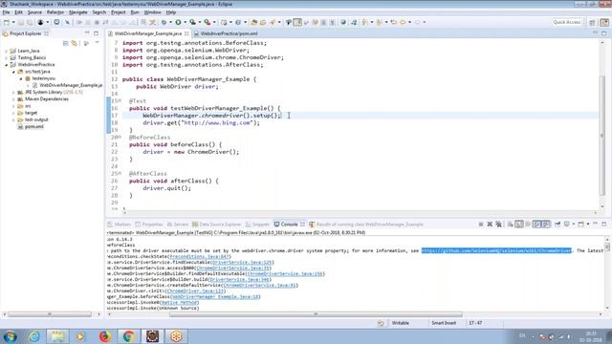
Task: Click the Quick Access search field
Action: [567, 22]
